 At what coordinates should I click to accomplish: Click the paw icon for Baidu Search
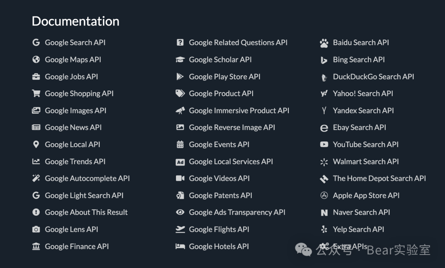pos(324,43)
